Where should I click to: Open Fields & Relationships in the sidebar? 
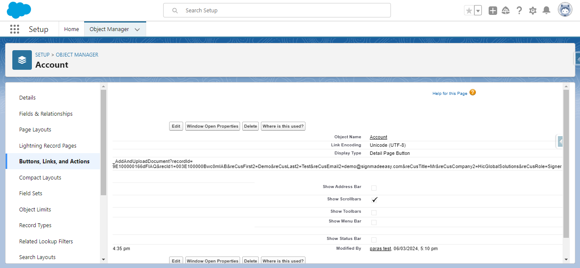coord(46,114)
